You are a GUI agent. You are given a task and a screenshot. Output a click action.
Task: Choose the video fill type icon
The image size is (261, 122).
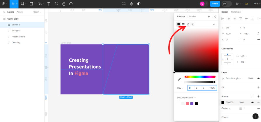click(x=193, y=24)
